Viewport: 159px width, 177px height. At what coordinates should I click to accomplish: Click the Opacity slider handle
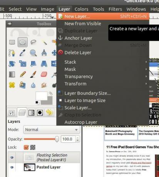coord(57,139)
